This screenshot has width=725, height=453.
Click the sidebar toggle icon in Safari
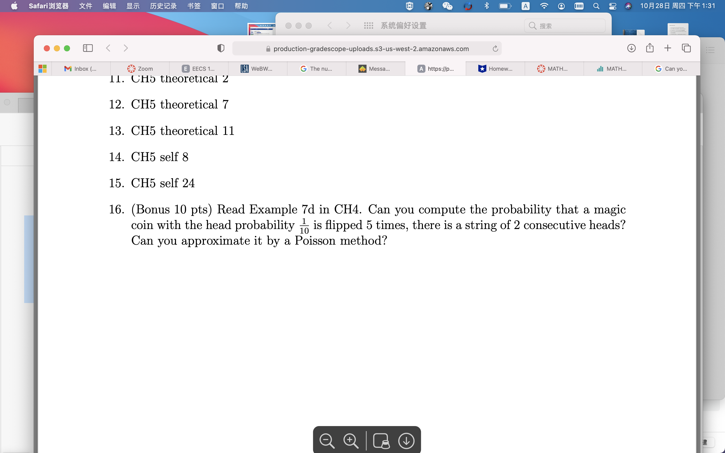tap(87, 48)
